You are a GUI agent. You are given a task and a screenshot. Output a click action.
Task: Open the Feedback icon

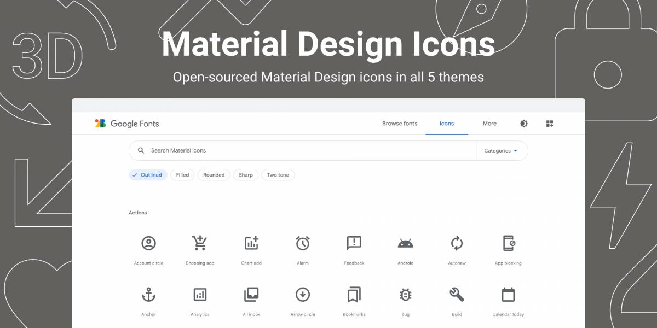pos(354,243)
